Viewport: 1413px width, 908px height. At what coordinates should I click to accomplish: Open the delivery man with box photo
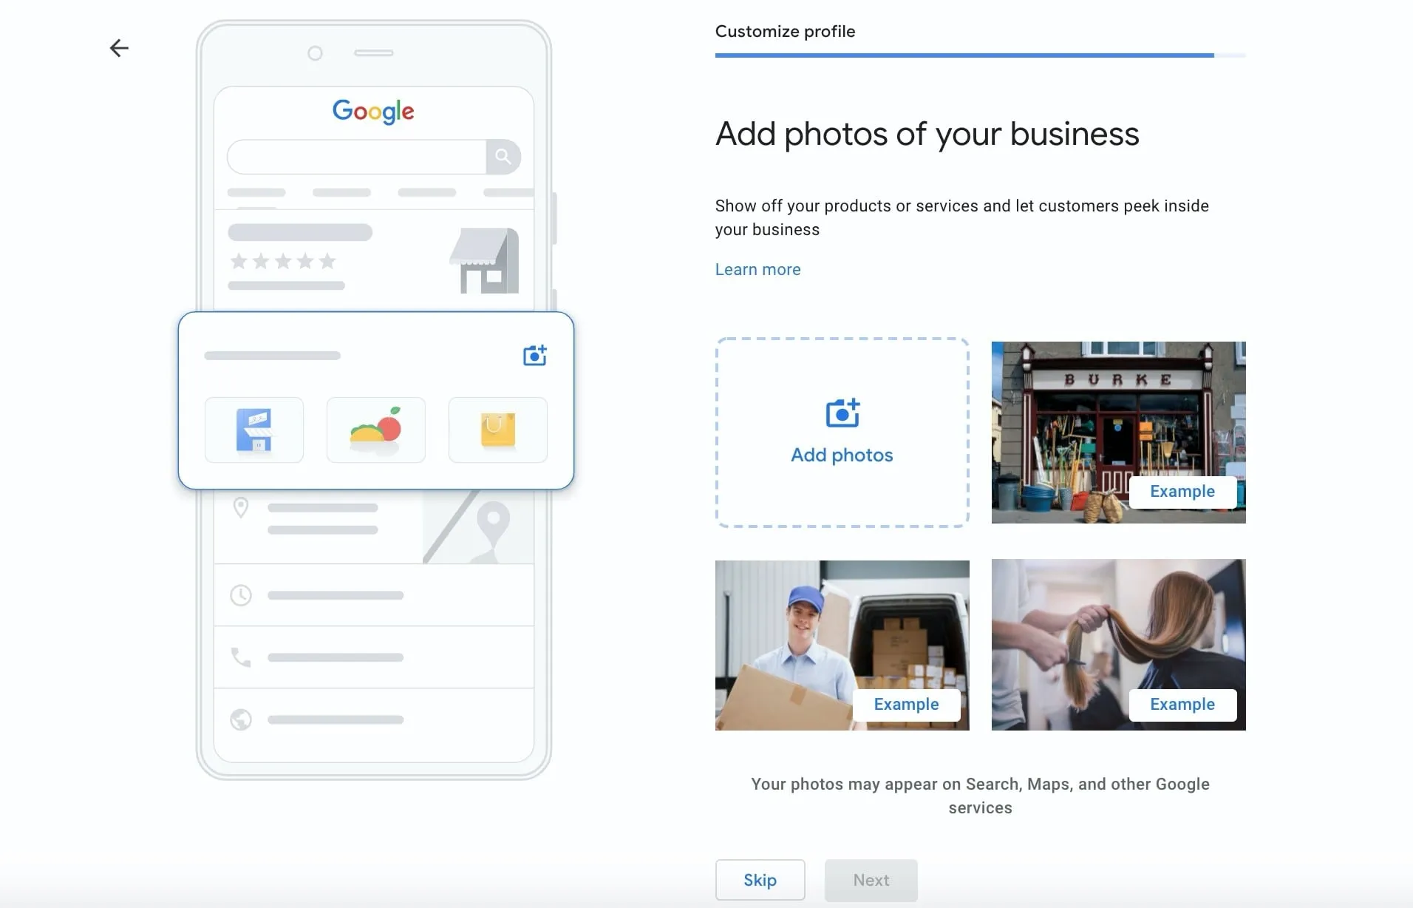pyautogui.click(x=842, y=645)
